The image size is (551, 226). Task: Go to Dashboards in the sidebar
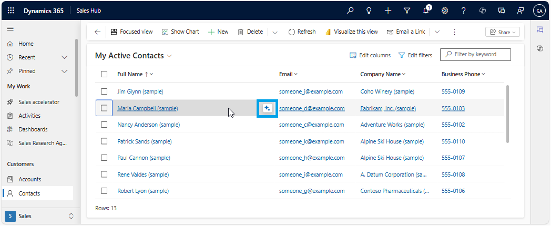click(33, 129)
